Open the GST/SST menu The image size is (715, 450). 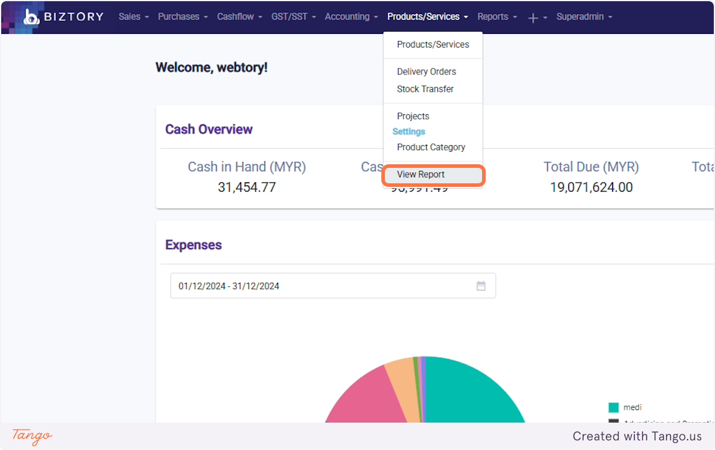click(x=294, y=17)
